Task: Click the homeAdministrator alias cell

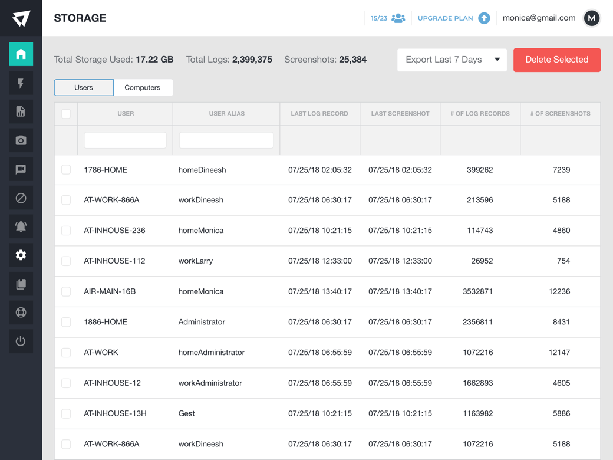Action: (x=212, y=353)
